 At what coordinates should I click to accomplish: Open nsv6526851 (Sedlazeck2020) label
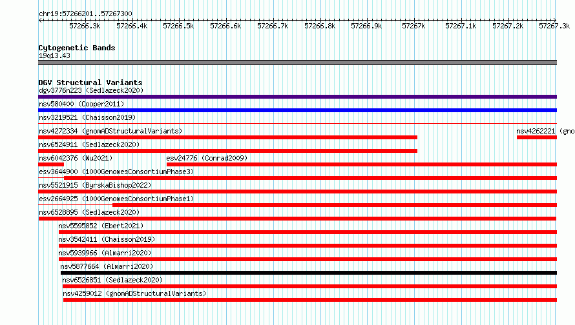[112, 280]
